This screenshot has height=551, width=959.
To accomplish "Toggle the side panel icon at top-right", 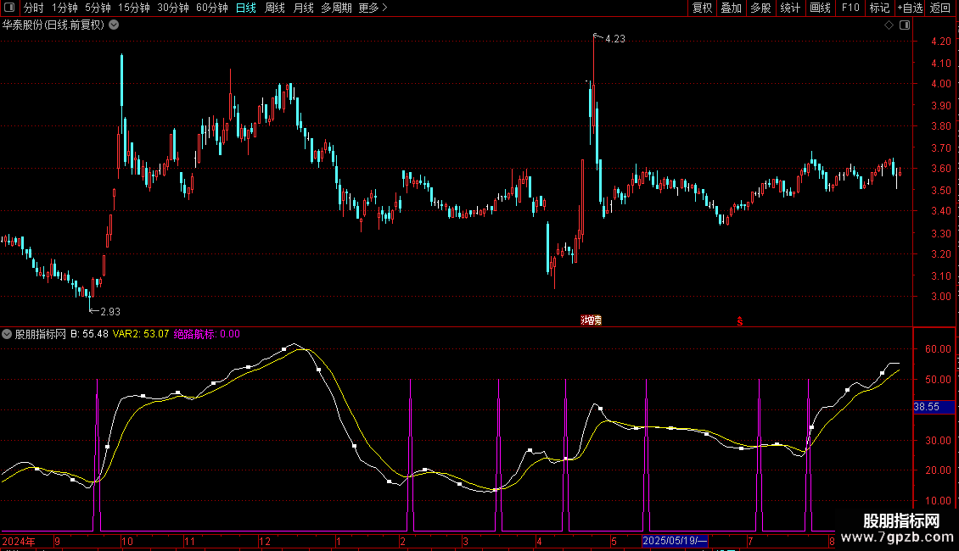I will (905, 25).
